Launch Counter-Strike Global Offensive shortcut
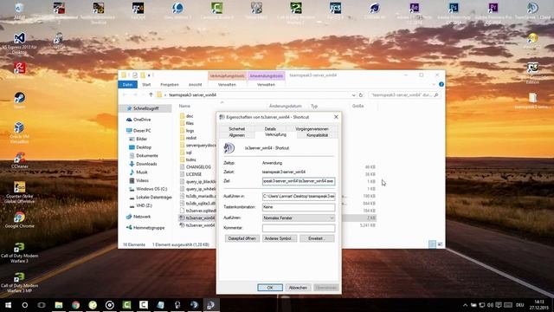Image resolution: width=554 pixels, height=312 pixels. click(x=19, y=192)
